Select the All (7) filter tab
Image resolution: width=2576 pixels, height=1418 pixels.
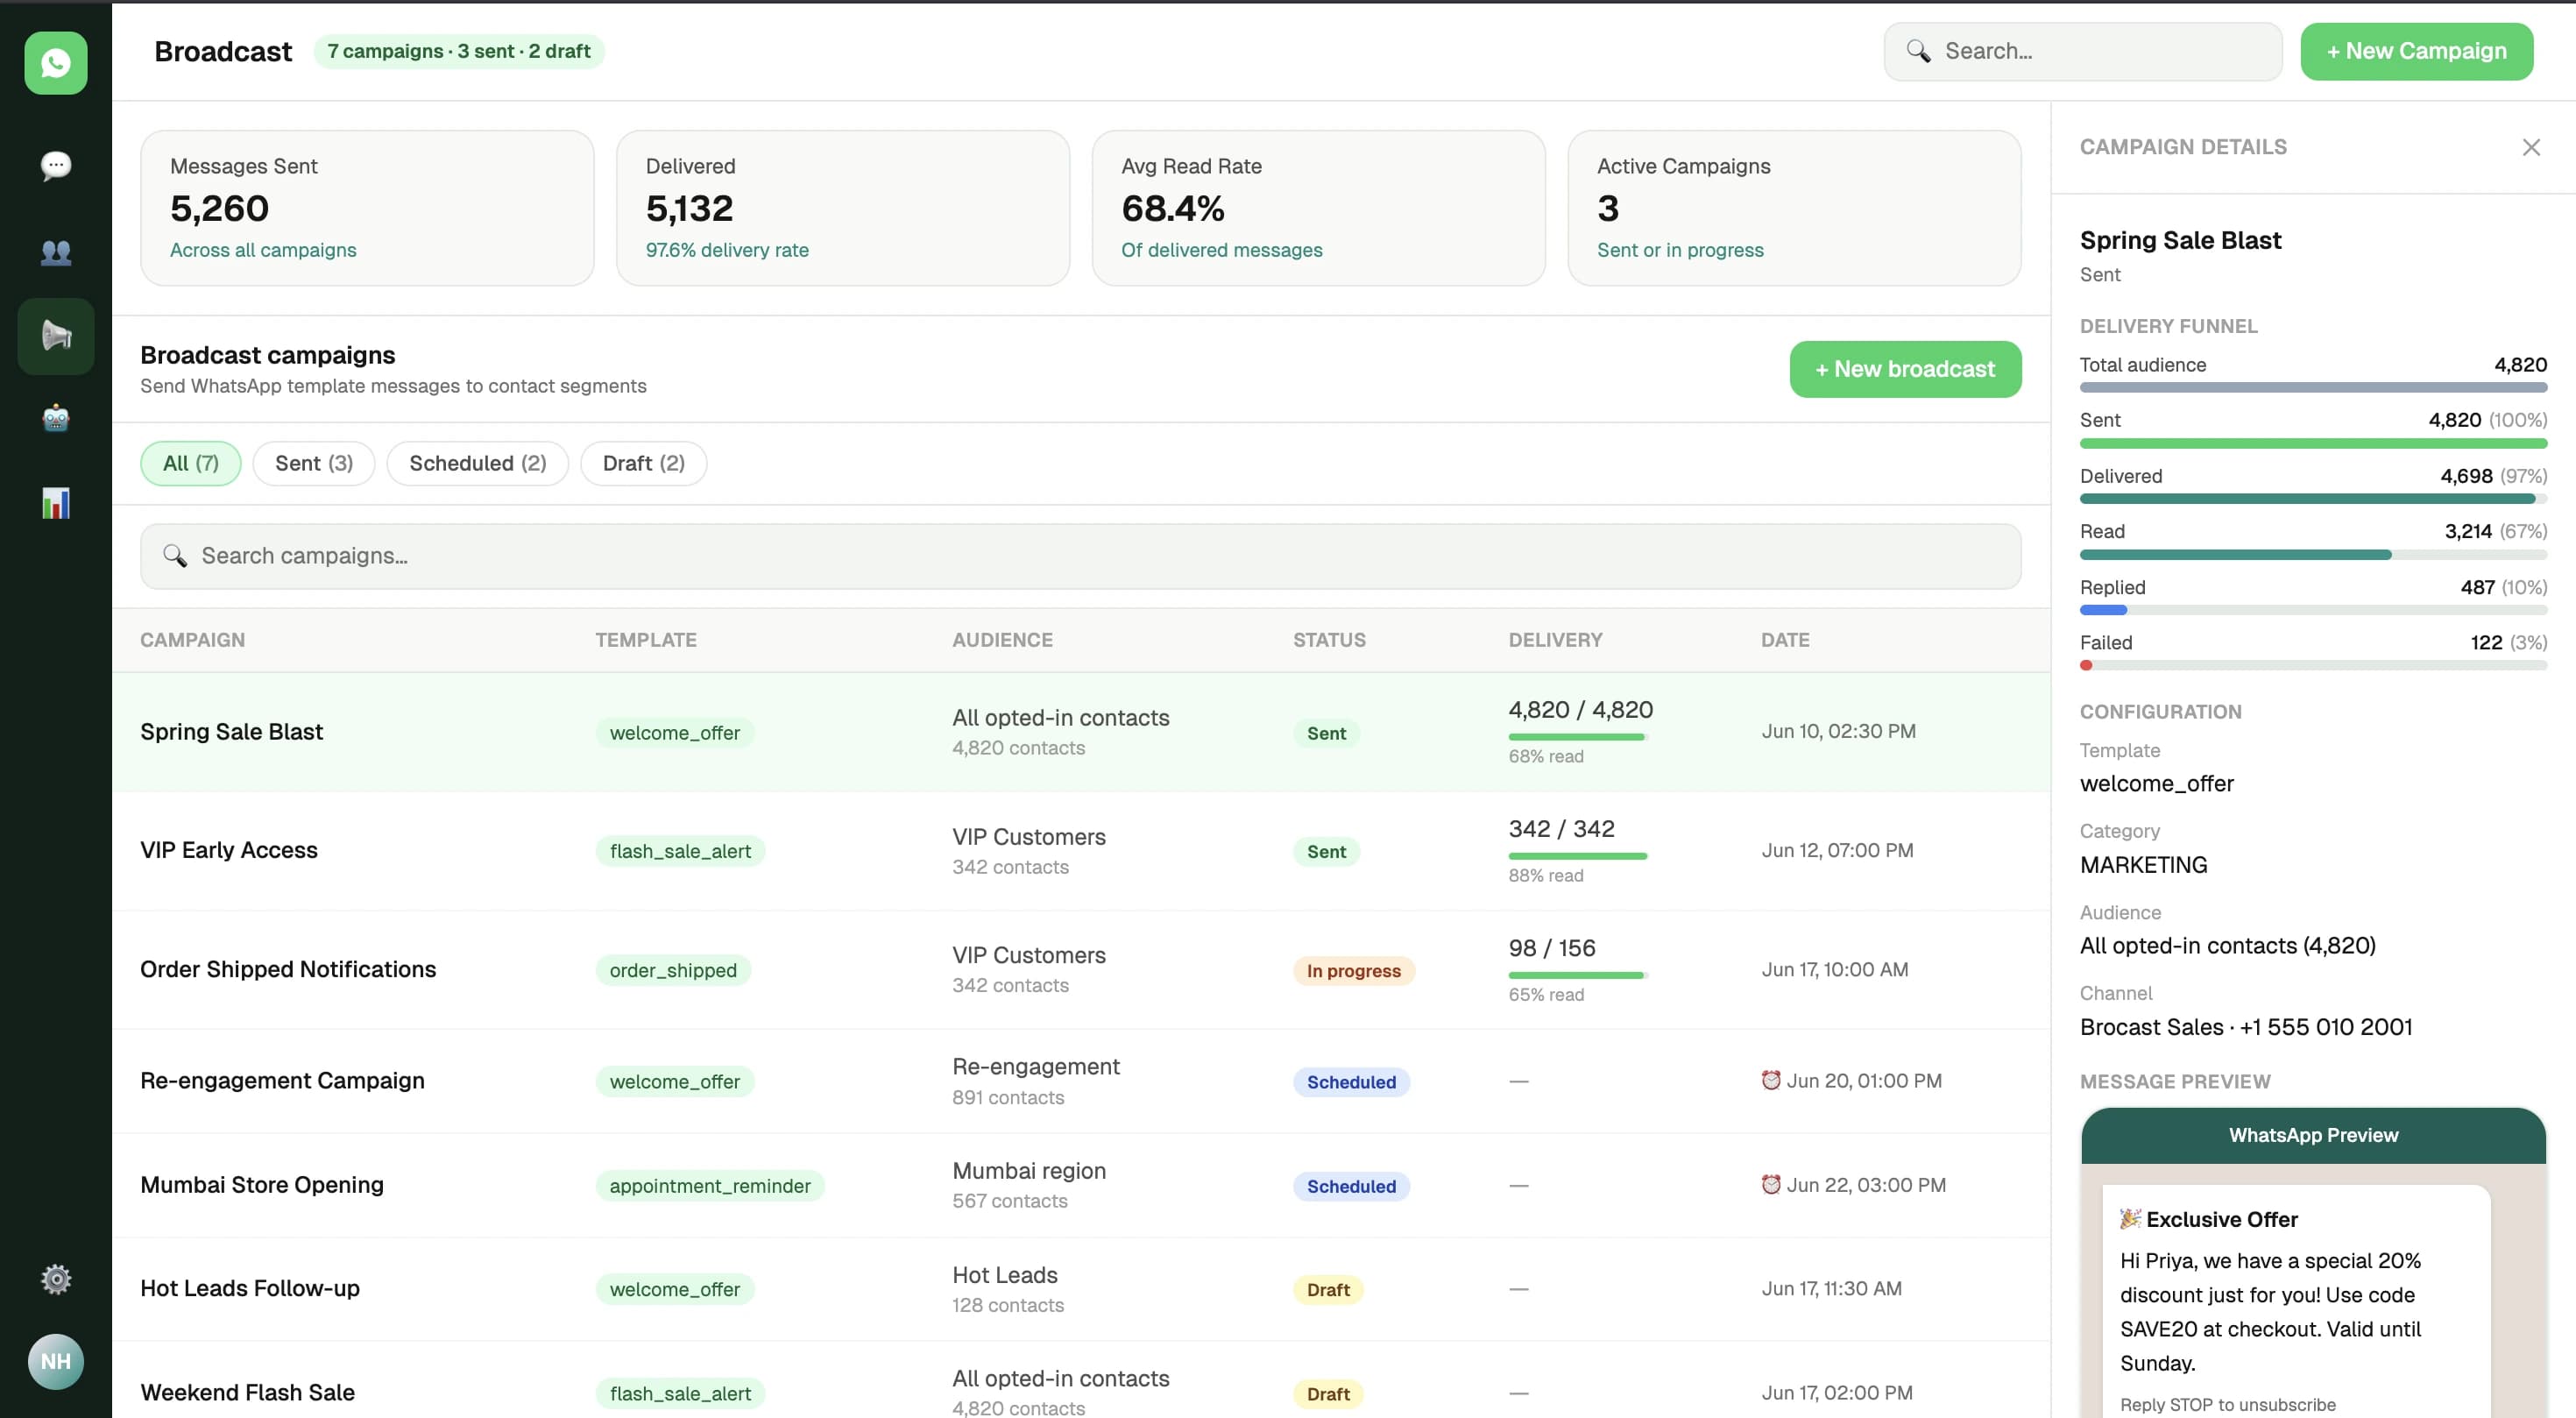tap(191, 463)
